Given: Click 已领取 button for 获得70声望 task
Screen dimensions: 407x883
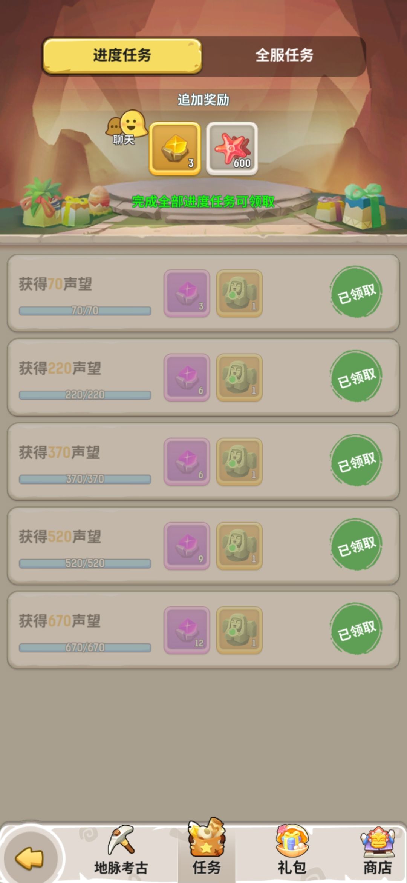Looking at the screenshot, I should pos(356,293).
